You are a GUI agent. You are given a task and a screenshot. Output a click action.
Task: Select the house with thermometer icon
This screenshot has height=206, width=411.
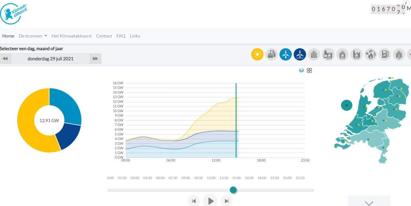pos(399,55)
